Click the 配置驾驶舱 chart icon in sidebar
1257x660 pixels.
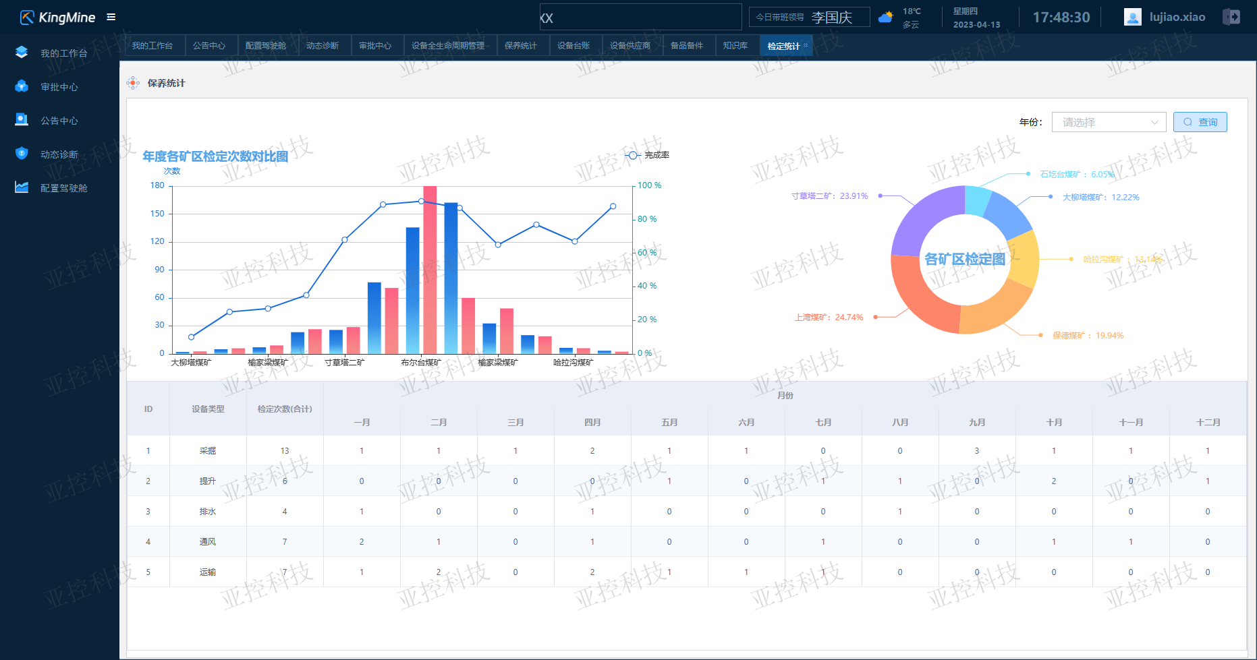pos(22,187)
